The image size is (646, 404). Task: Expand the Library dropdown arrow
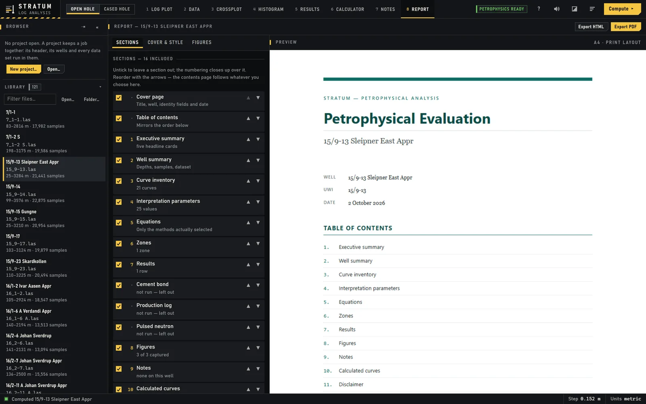(100, 87)
